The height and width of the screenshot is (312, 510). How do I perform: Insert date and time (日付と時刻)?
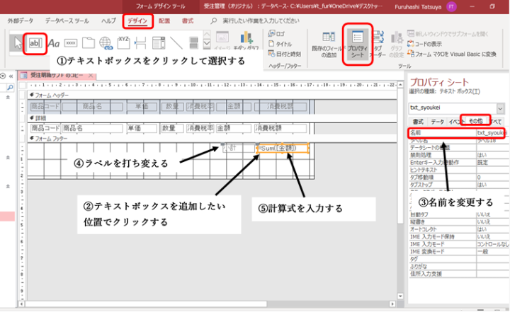coord(282,54)
